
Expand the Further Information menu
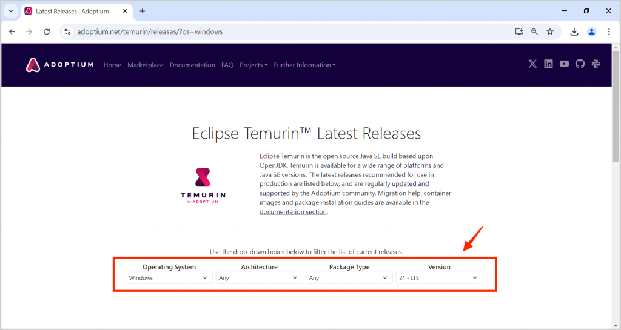tap(304, 65)
